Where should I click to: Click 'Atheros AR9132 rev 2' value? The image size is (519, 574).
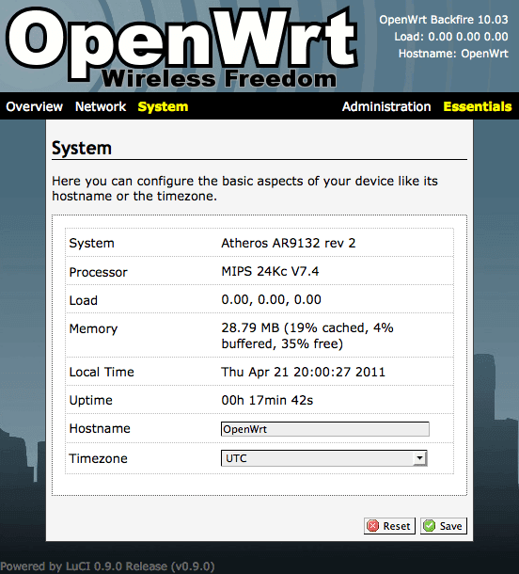(x=289, y=243)
